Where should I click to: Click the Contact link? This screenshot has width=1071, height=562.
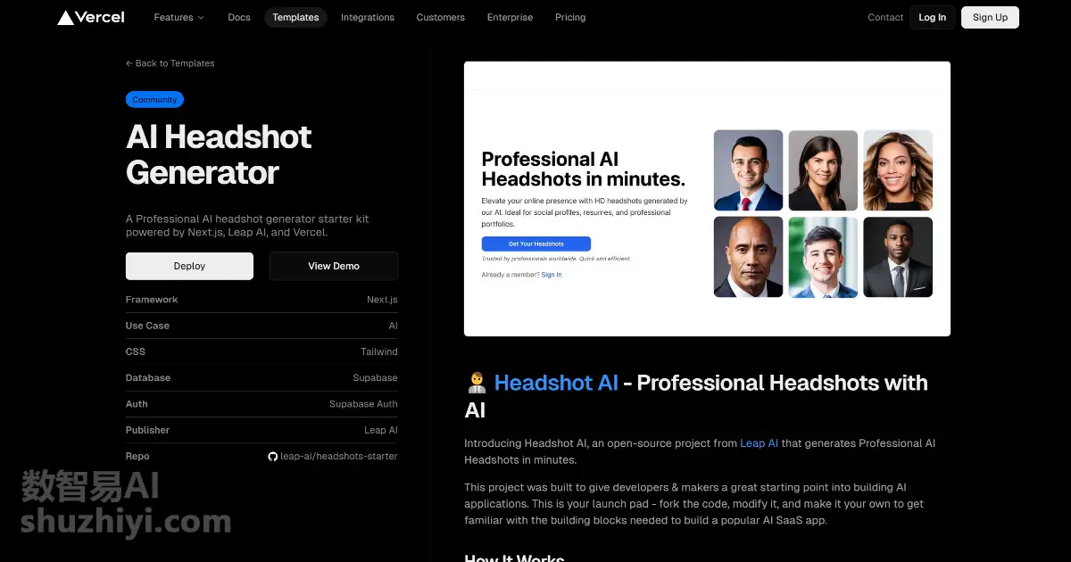point(885,17)
